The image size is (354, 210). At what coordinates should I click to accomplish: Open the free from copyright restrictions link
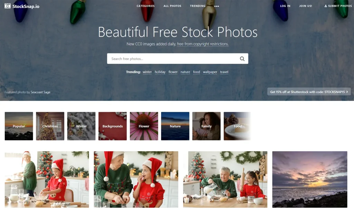(x=203, y=44)
